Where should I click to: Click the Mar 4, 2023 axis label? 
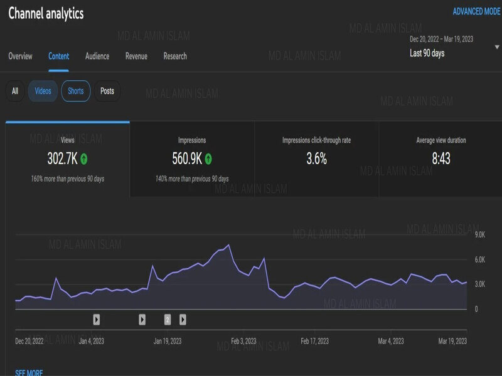391,341
